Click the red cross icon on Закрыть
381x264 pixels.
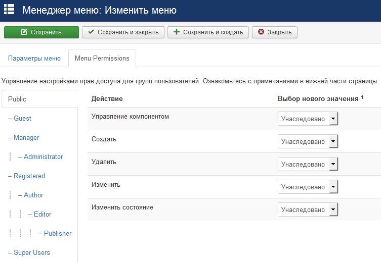click(x=261, y=32)
